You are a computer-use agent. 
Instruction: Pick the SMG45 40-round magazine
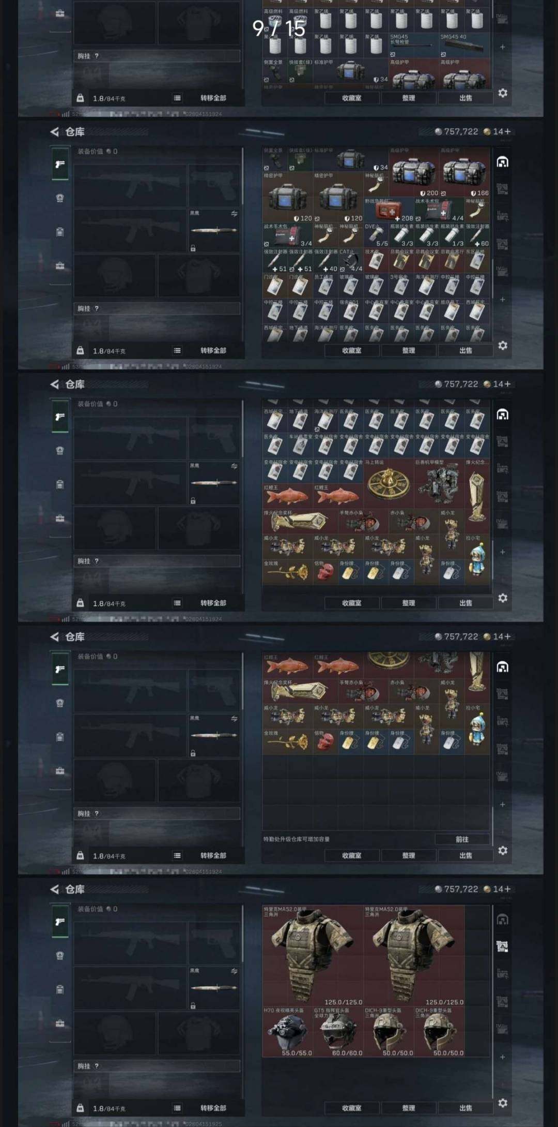pos(464,46)
